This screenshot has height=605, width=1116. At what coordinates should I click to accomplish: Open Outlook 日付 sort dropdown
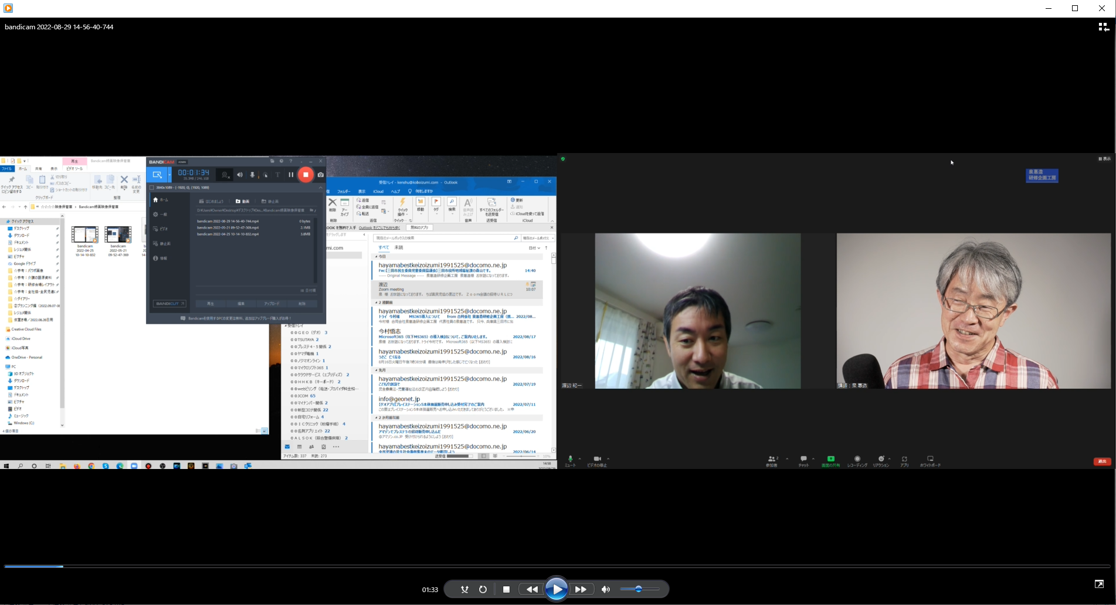pyautogui.click(x=534, y=248)
